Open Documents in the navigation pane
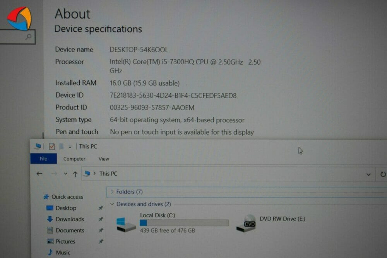Image resolution: width=387 pixels, height=258 pixels. (x=70, y=231)
